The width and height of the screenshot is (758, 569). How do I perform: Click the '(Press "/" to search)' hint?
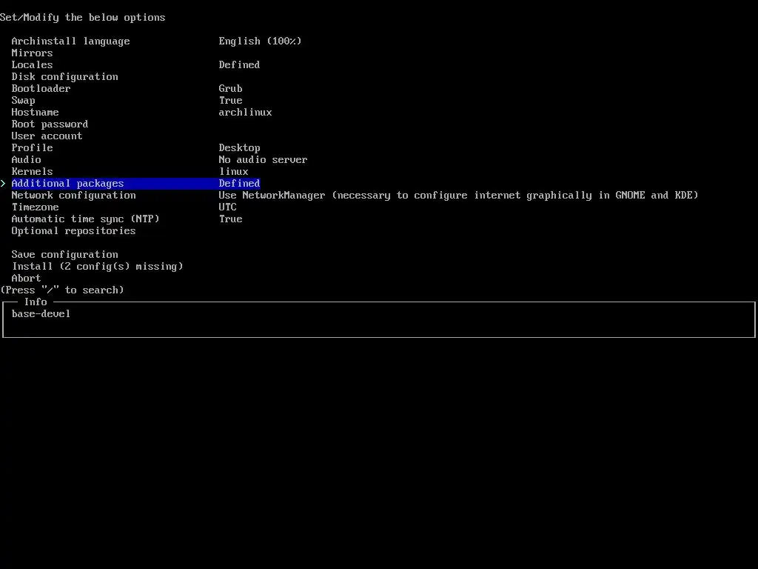62,290
